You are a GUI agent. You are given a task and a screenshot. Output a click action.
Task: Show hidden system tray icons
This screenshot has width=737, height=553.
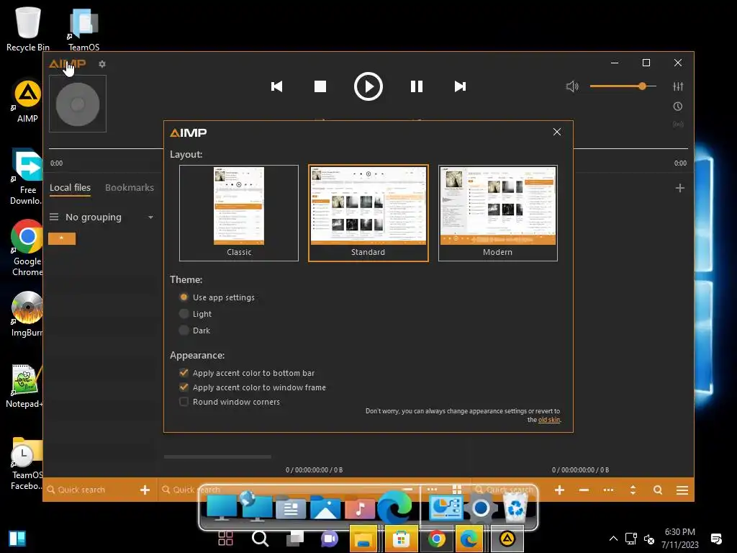(x=613, y=539)
